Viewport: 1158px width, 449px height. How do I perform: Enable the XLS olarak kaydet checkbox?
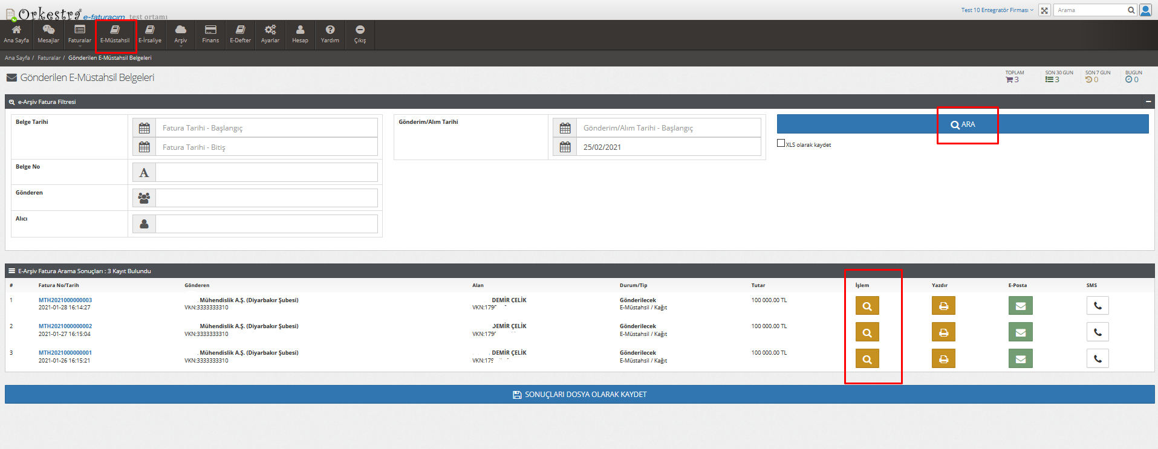pyautogui.click(x=781, y=143)
